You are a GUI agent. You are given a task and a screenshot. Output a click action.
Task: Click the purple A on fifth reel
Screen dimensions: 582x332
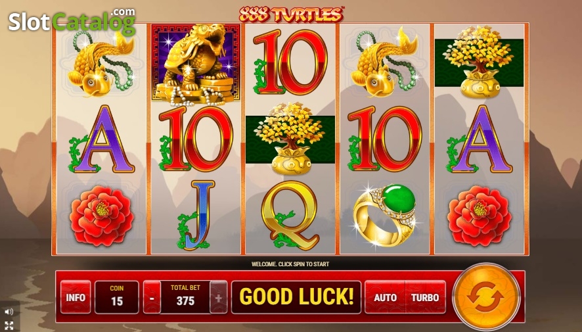pyautogui.click(x=479, y=139)
